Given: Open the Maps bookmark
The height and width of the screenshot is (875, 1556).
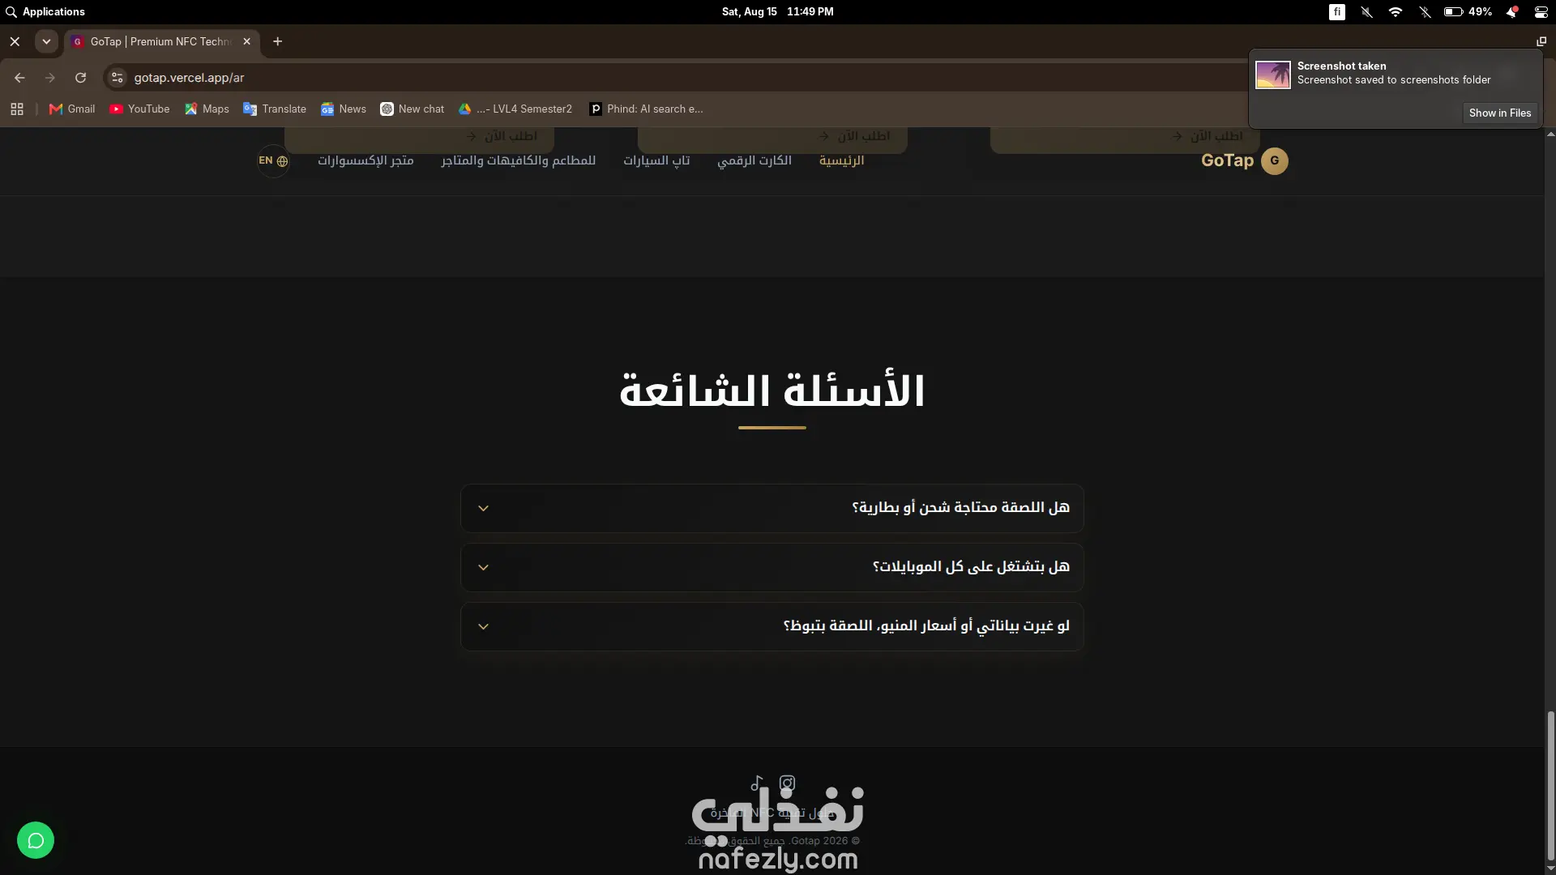Looking at the screenshot, I should 207,109.
